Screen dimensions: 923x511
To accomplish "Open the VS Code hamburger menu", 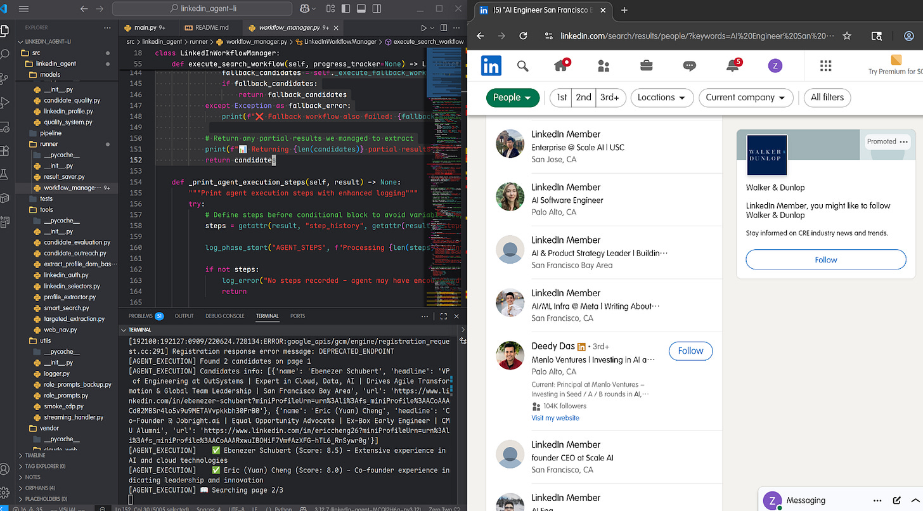I will coord(23,9).
